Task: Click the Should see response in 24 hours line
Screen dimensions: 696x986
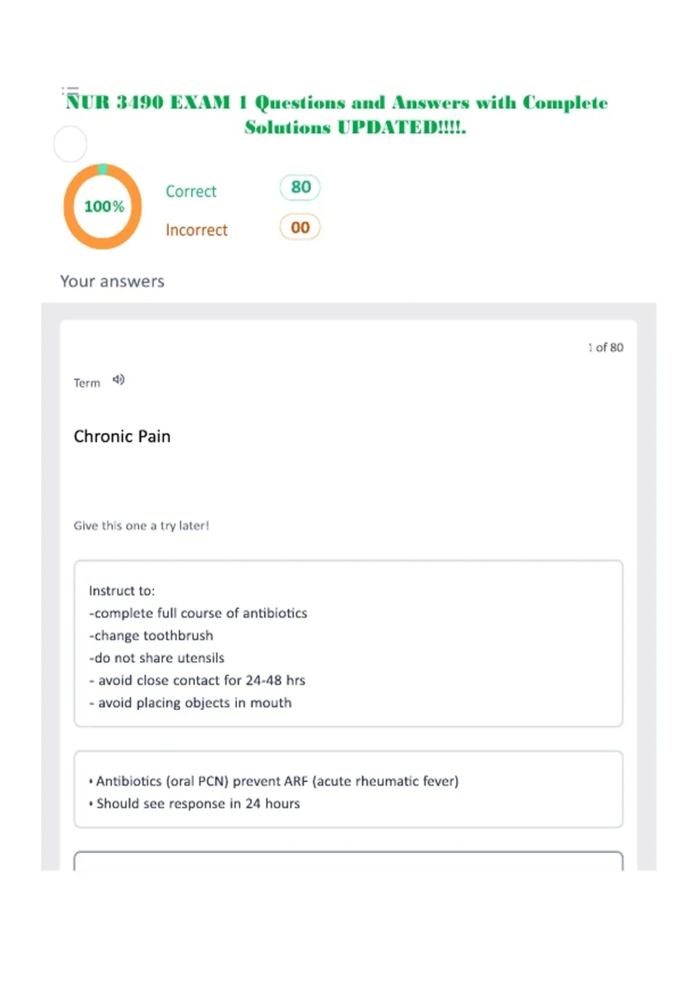Action: click(x=195, y=804)
